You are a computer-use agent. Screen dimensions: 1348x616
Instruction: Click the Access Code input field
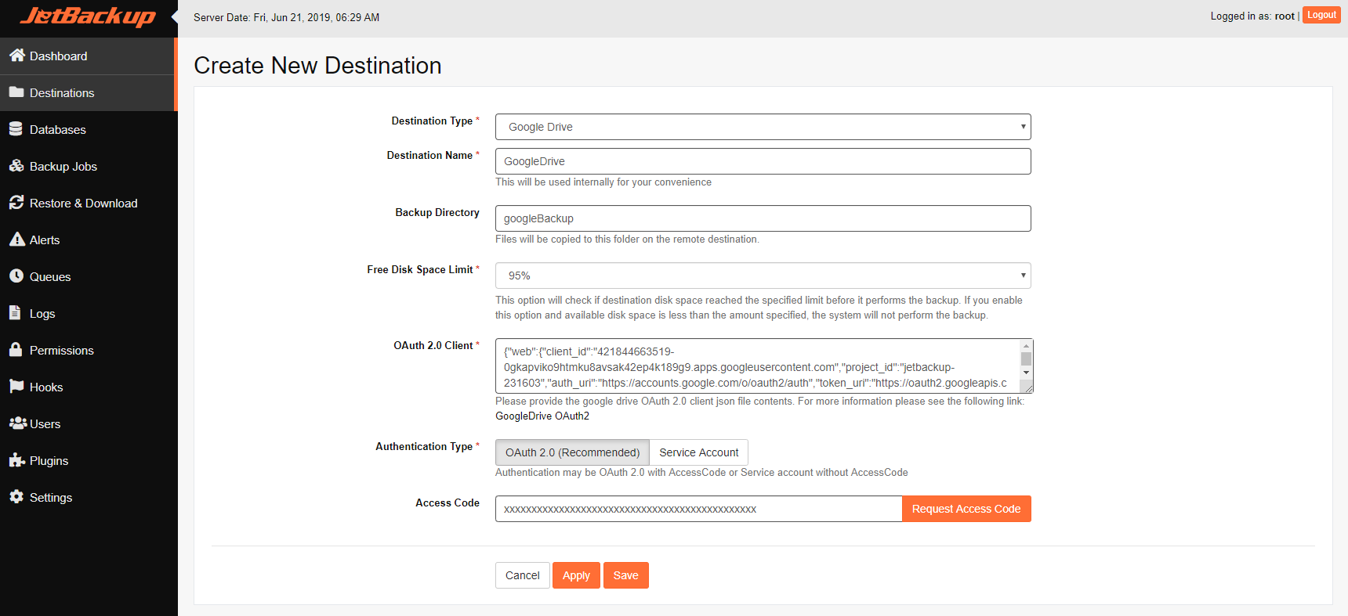[698, 509]
